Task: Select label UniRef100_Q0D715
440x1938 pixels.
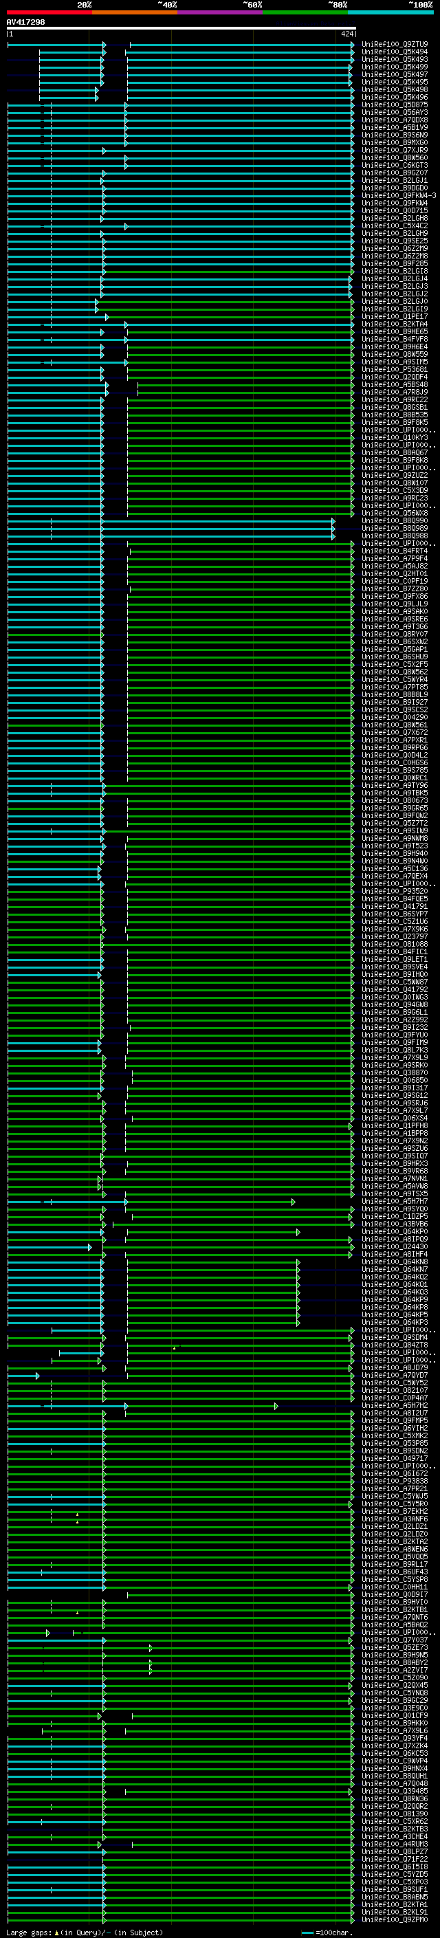Action: [x=395, y=210]
